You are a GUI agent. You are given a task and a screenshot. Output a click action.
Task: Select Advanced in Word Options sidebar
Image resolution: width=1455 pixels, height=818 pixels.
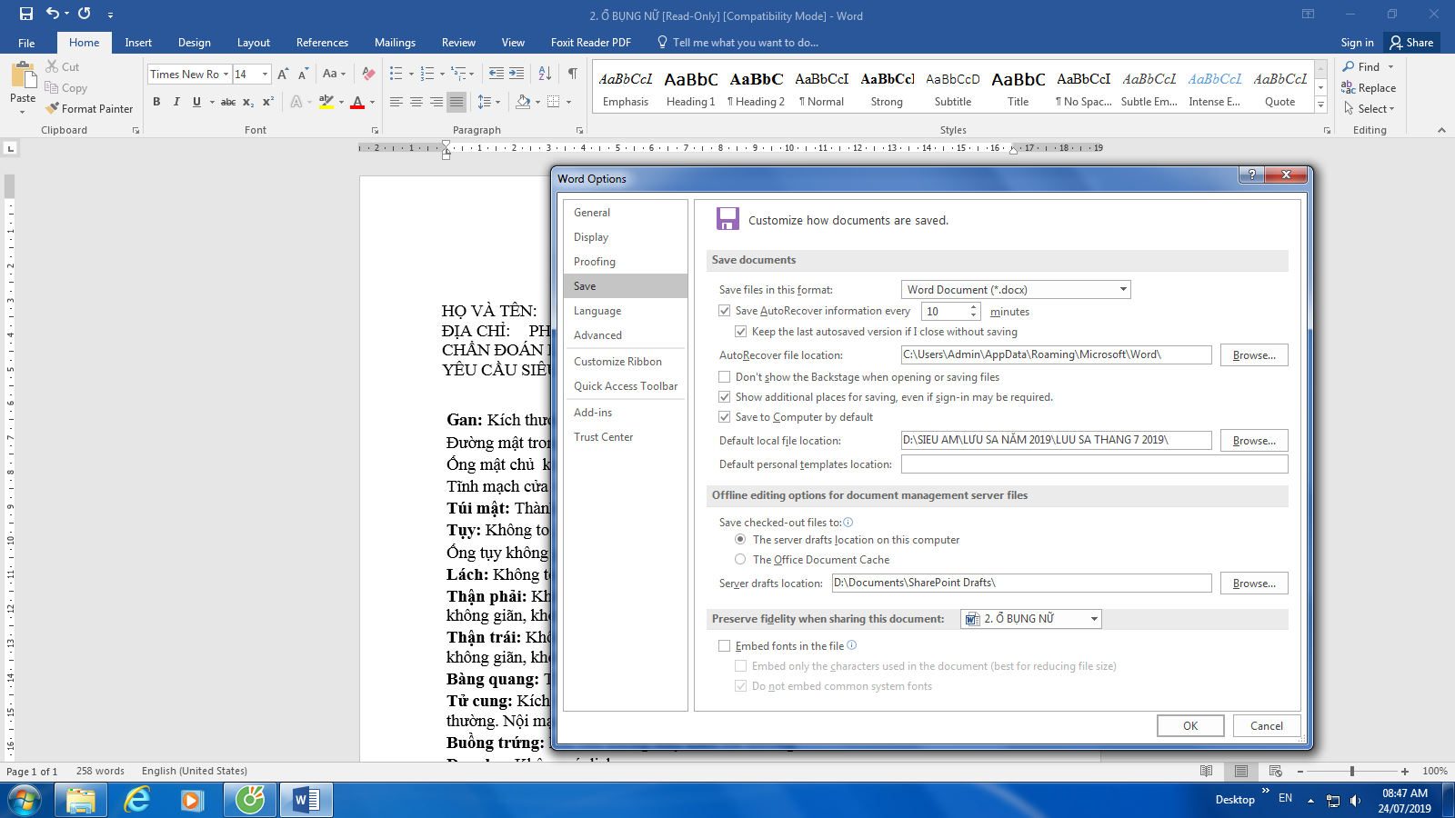click(597, 335)
